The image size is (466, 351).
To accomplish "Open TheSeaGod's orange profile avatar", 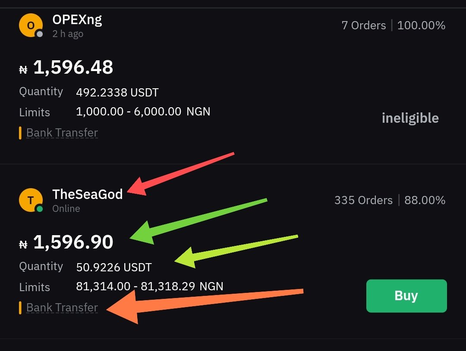I will click(x=31, y=200).
